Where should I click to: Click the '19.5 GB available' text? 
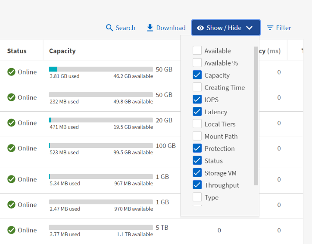pos(133,127)
